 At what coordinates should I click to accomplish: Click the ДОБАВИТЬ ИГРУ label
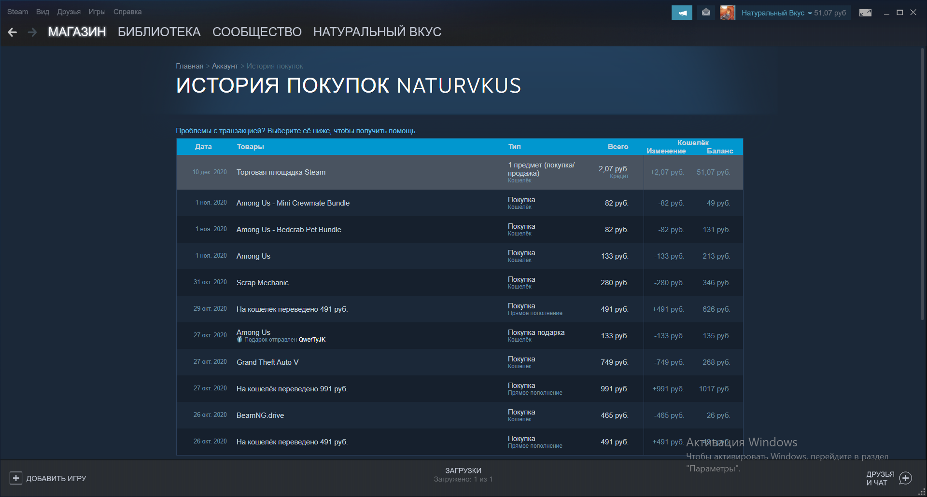[56, 478]
